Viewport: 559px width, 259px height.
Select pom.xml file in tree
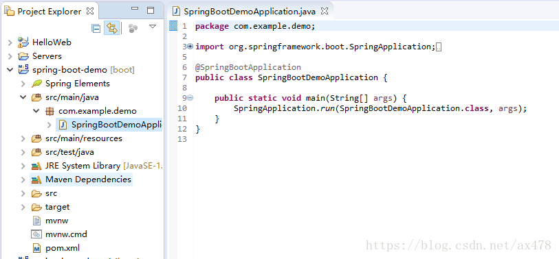(63, 248)
